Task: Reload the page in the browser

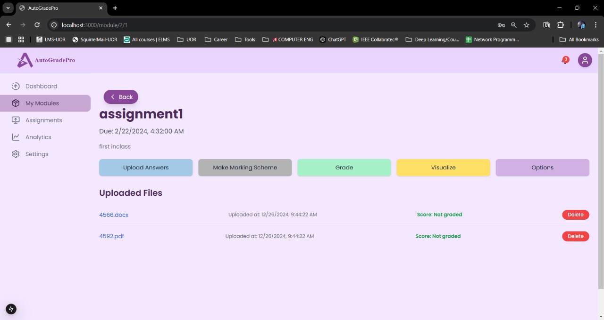Action: pos(37,25)
